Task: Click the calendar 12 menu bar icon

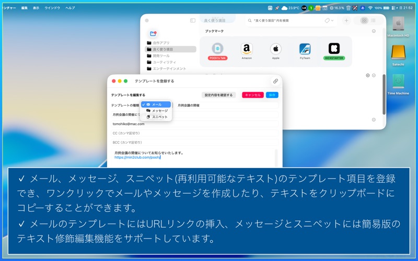Action: coord(324,8)
